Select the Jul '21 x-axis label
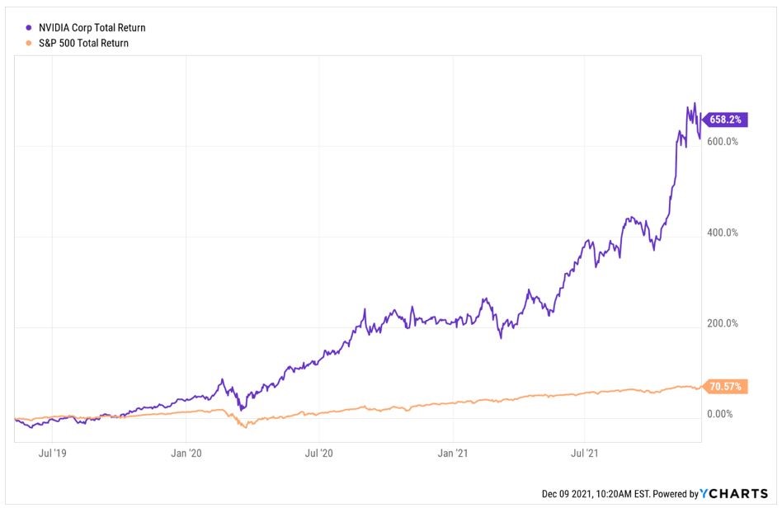The height and width of the screenshot is (508, 782). click(x=585, y=453)
